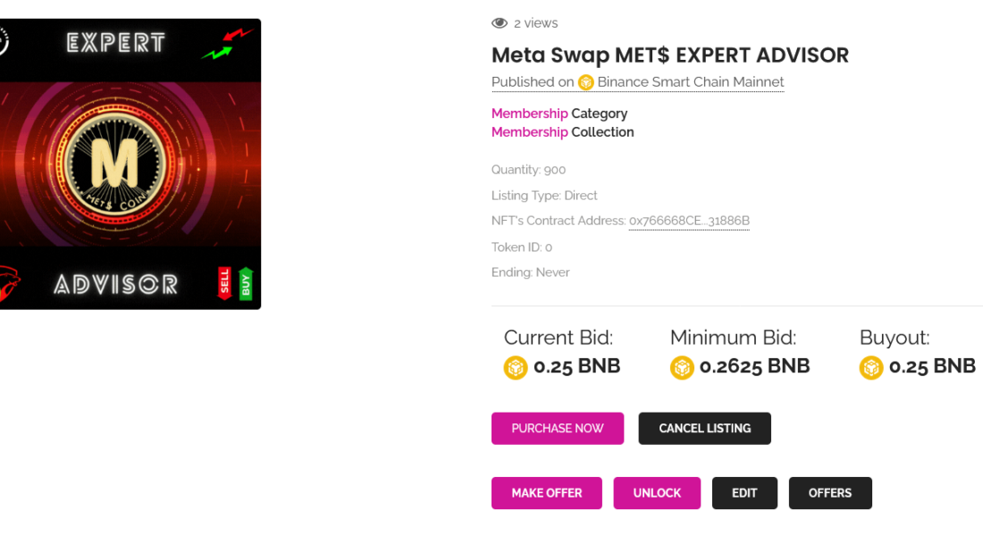983x536 pixels.
Task: Click the BNB coin icon under Buyout
Action: [x=871, y=367]
